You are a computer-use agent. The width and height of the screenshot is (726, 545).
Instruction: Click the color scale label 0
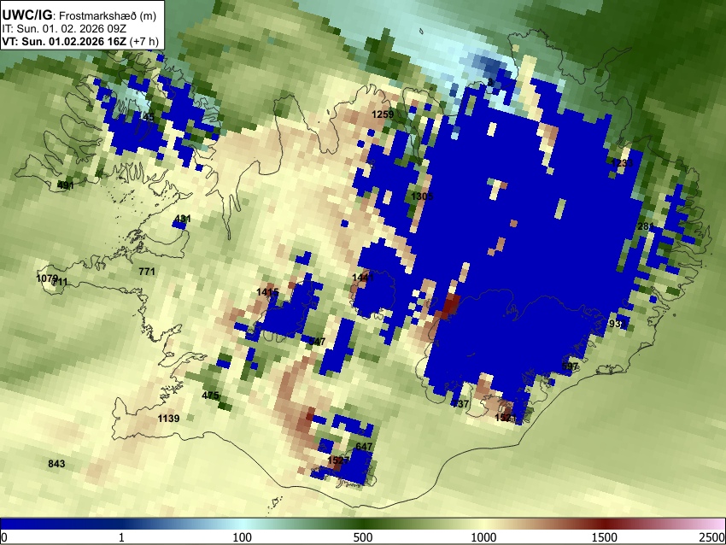(4, 537)
